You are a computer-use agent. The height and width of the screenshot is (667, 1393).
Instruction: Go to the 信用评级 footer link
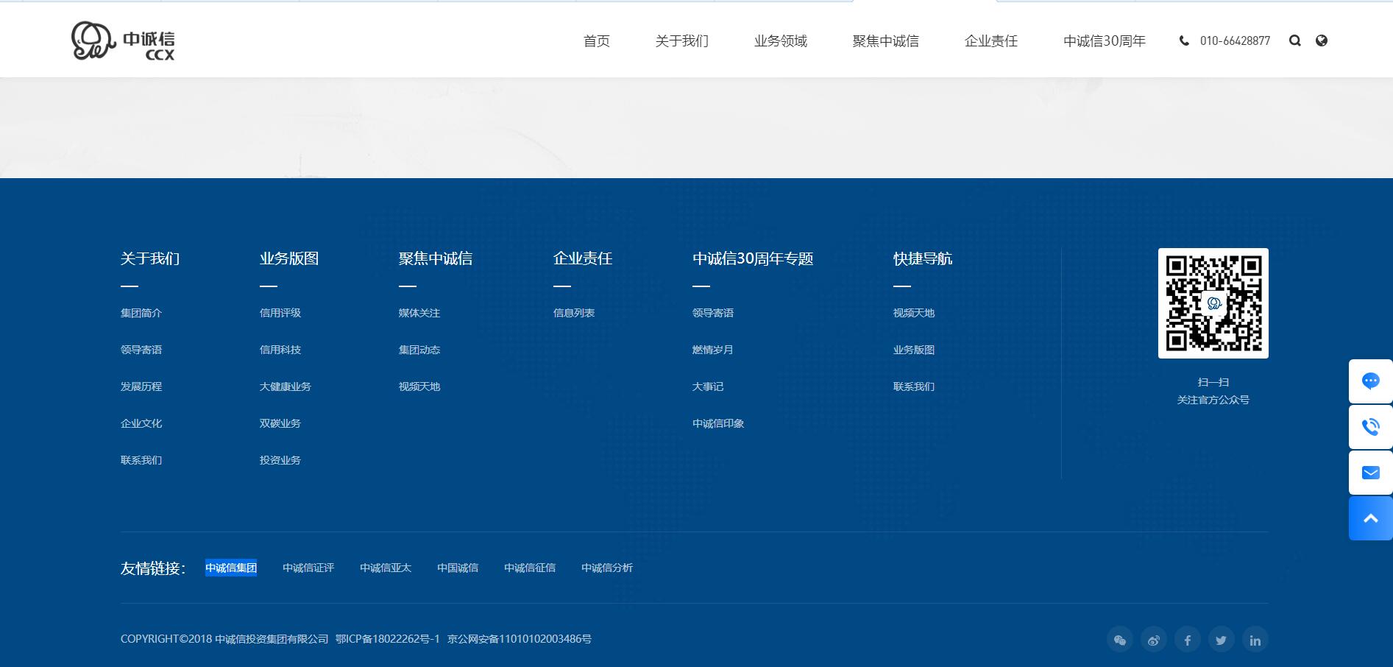(x=280, y=313)
